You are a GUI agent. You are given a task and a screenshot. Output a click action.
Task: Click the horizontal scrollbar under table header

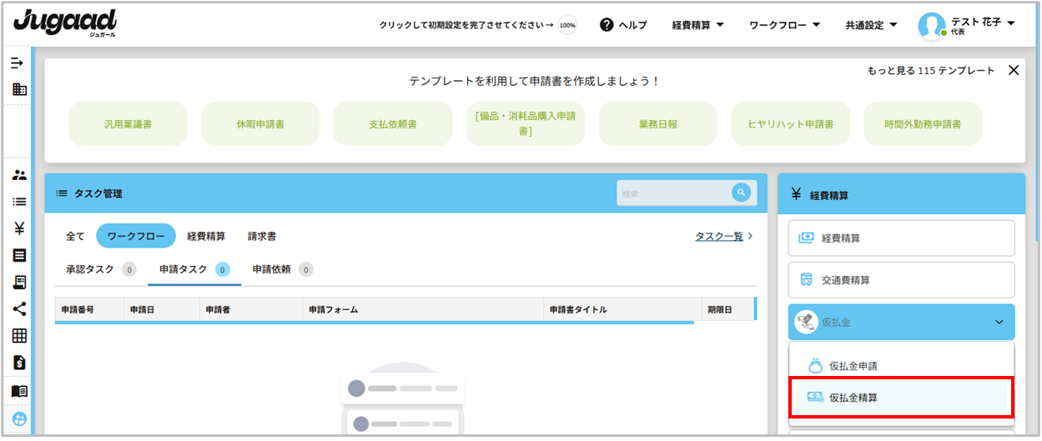click(374, 322)
